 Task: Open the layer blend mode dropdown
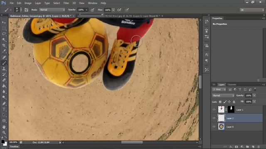[x=223, y=96]
